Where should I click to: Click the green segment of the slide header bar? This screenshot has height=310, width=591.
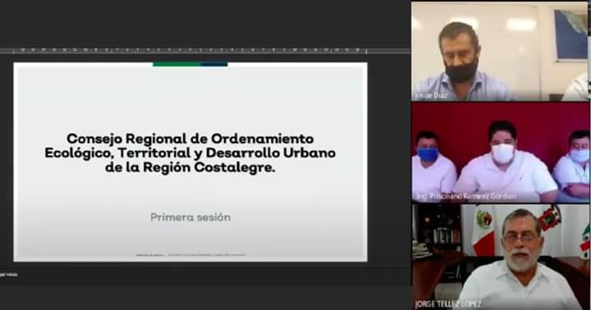[176, 64]
